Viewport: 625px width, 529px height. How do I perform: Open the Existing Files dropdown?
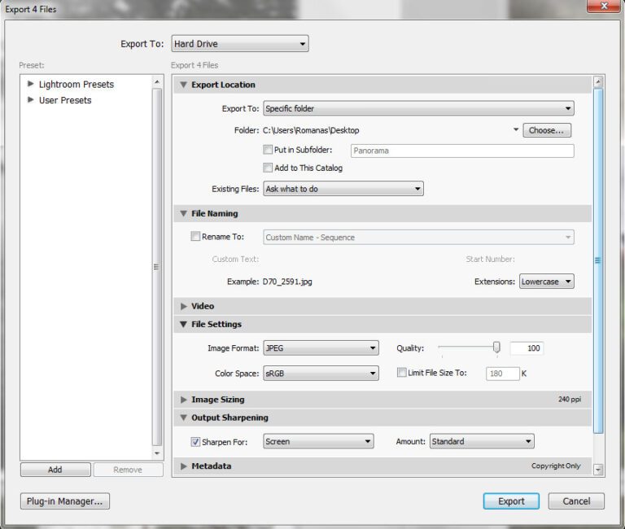click(343, 189)
